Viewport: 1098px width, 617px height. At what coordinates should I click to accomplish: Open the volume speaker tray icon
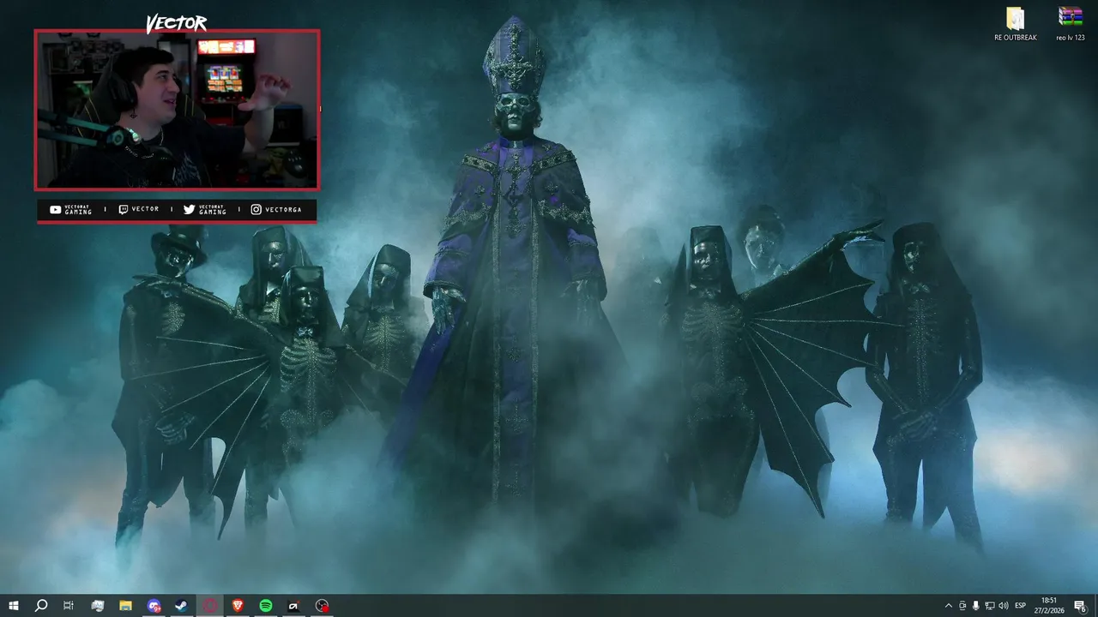[1004, 606]
